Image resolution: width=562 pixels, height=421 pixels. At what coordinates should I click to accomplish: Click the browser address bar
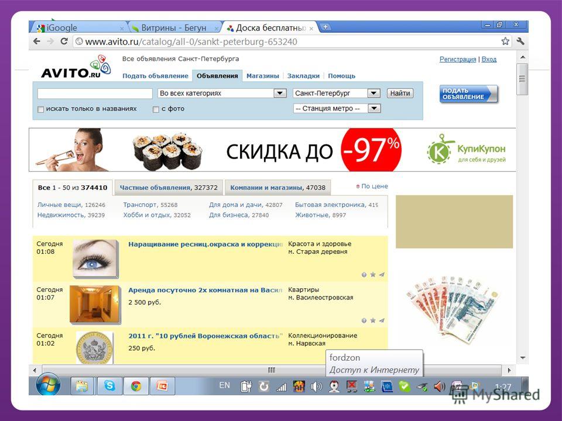tap(287, 42)
